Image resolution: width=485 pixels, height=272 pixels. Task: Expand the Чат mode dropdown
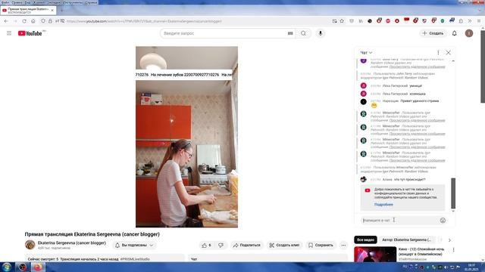(366, 53)
